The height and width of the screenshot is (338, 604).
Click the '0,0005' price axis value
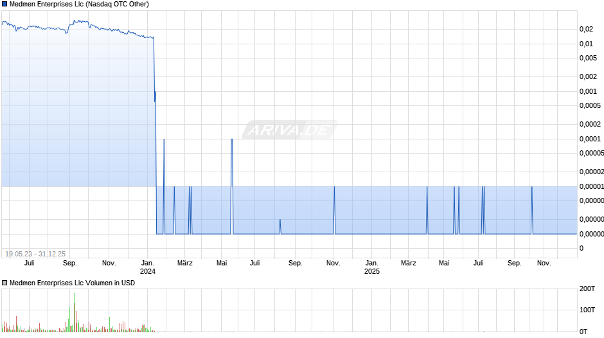pos(590,105)
